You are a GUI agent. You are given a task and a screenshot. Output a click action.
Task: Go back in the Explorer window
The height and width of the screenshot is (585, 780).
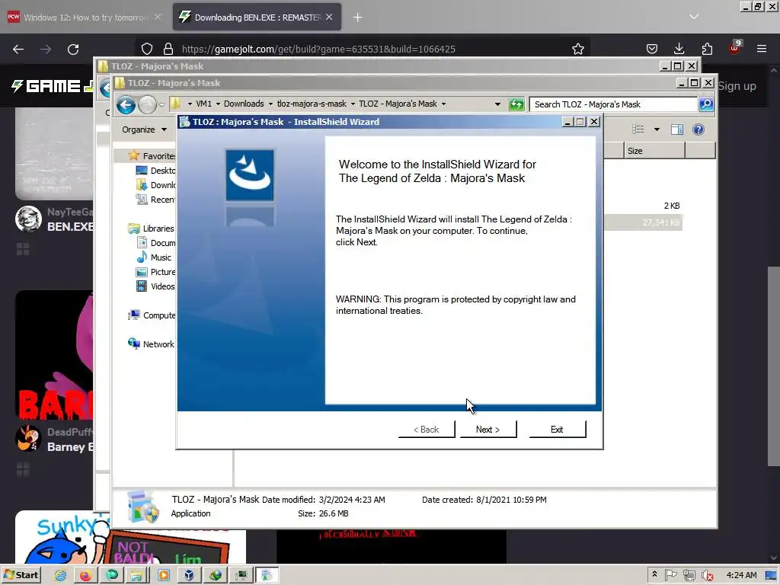(x=126, y=105)
